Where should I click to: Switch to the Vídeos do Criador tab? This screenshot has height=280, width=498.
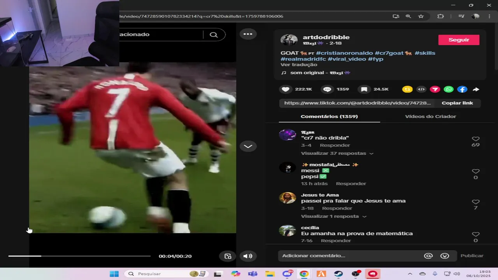(x=430, y=116)
